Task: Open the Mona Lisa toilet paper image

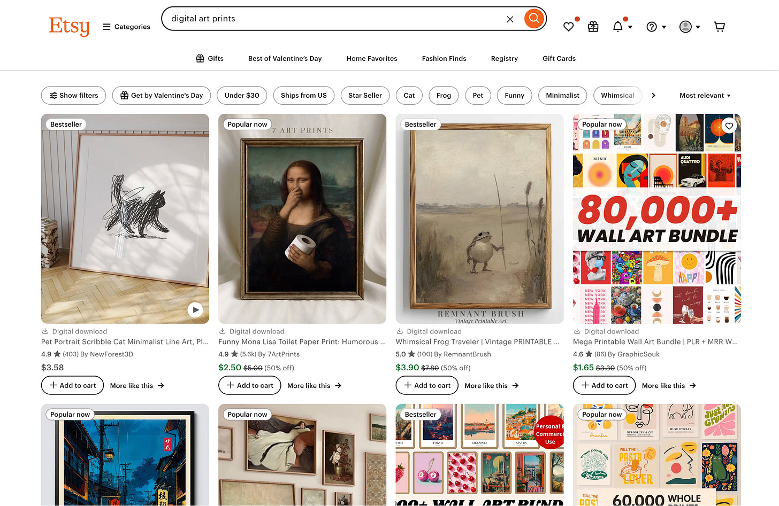Action: coord(302,219)
